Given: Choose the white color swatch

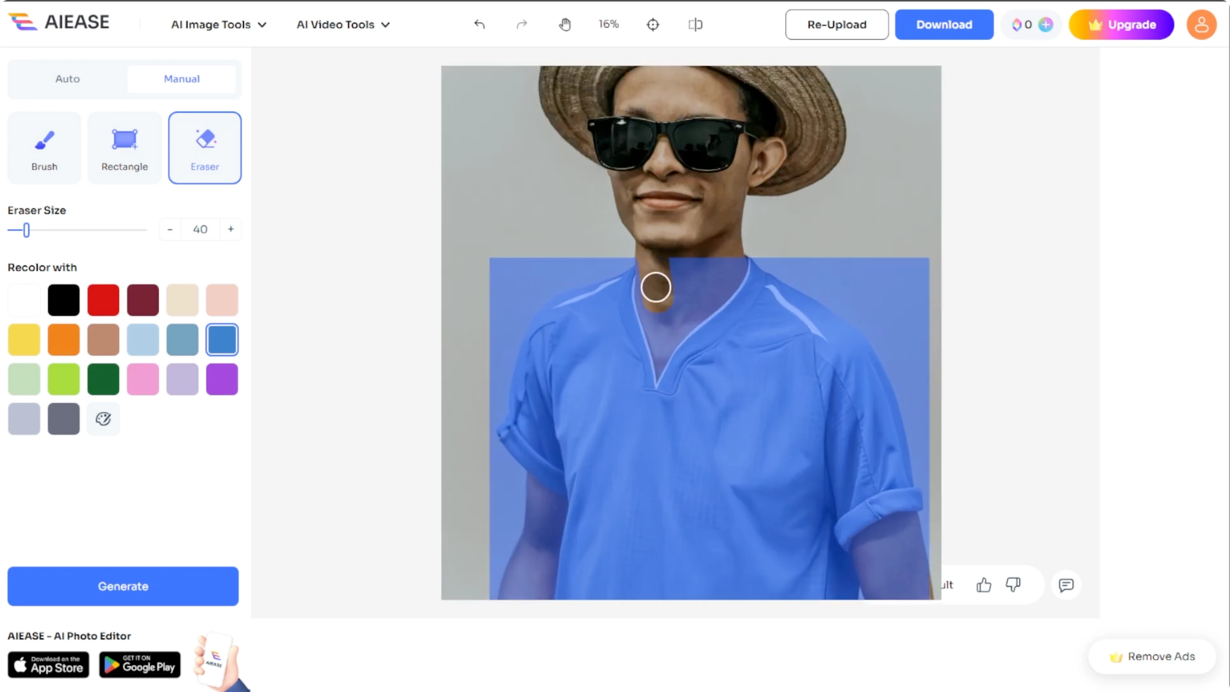Looking at the screenshot, I should click(x=24, y=300).
